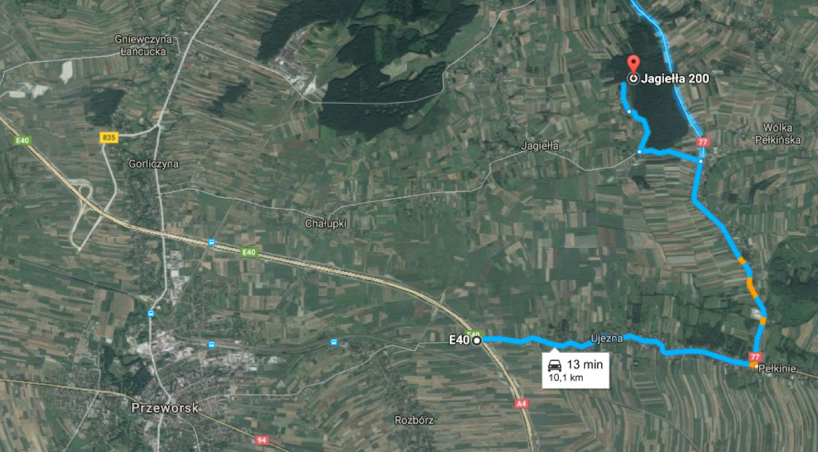Click the Gorliczyna village label
Screen dimensions: 818x452
pos(154,164)
